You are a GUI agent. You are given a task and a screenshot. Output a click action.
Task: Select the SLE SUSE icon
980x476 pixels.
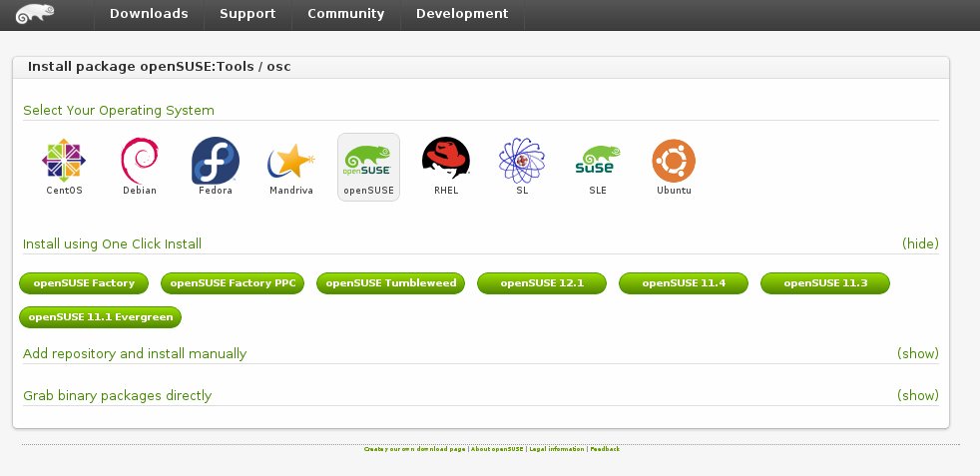598,160
